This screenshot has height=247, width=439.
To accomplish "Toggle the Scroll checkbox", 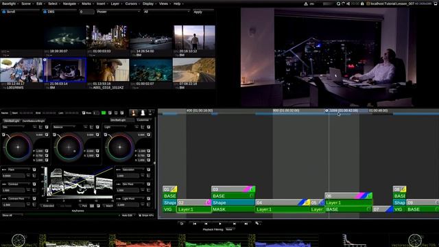I will (4, 12).
